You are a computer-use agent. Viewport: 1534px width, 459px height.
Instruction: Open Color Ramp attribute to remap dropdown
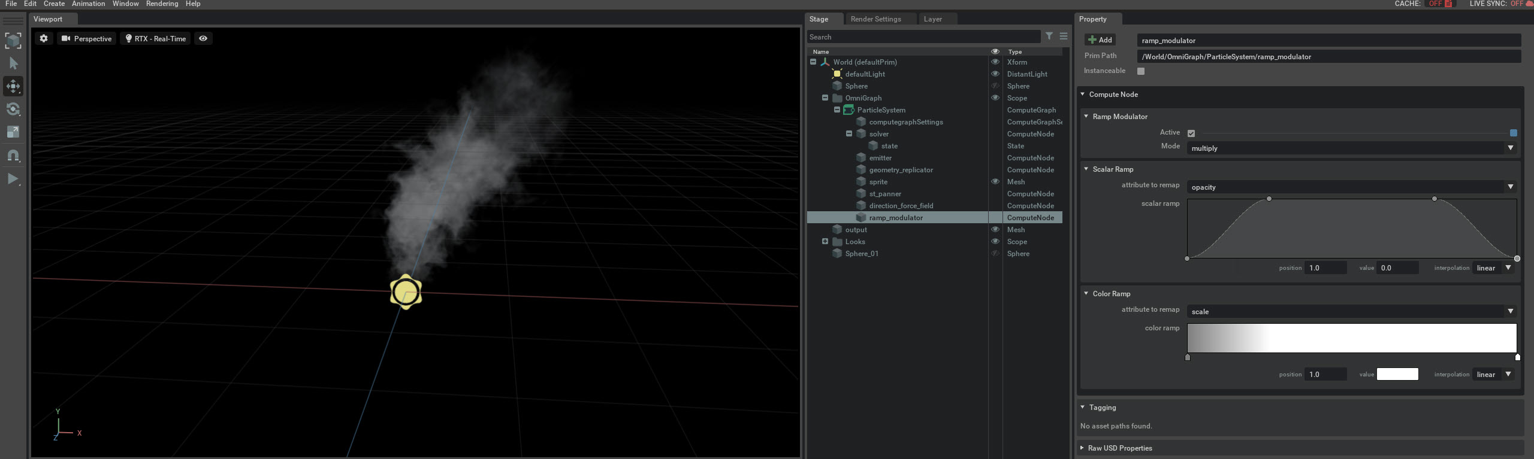coord(1352,311)
